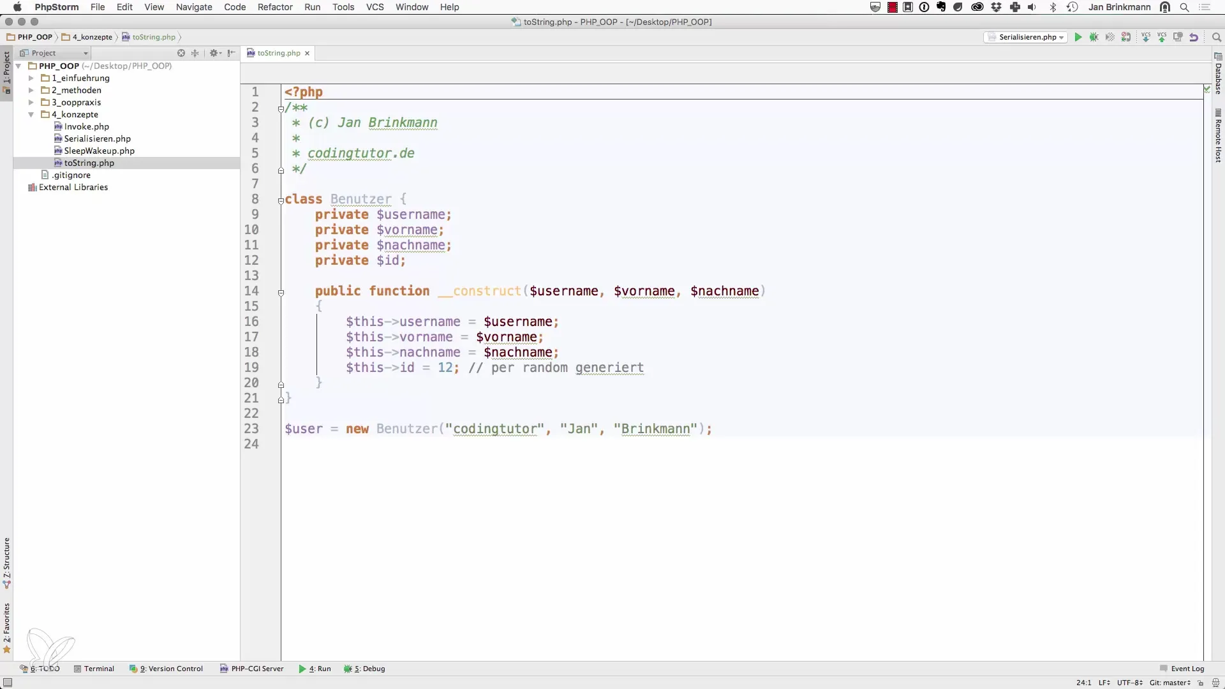Viewport: 1225px width, 689px height.
Task: Collapse the PHP_OOP root node
Action: [19, 66]
